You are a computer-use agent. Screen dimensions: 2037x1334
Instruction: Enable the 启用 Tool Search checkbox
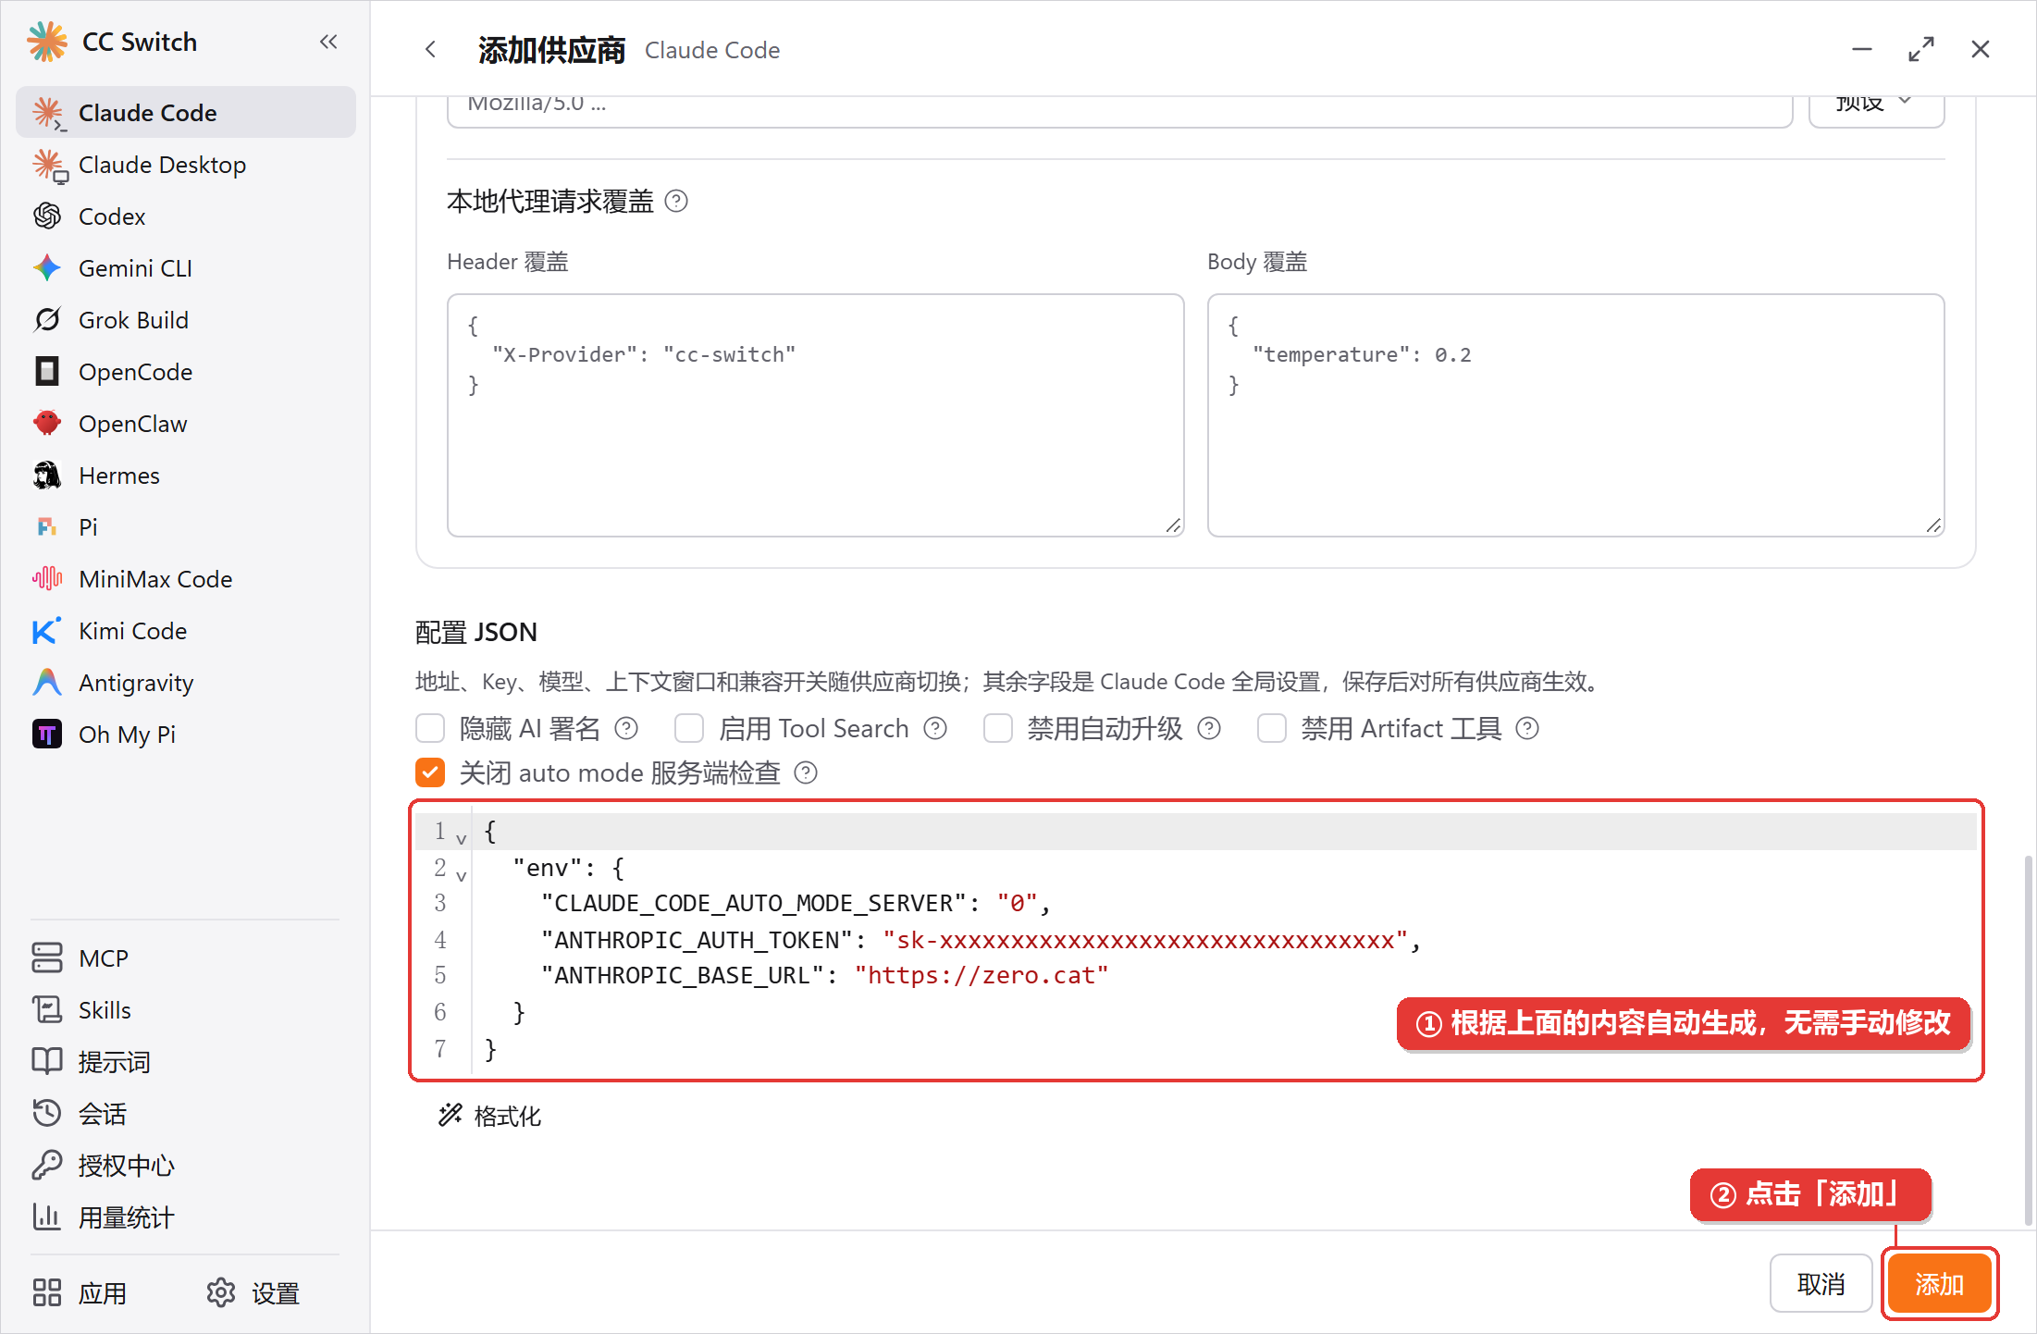click(689, 729)
